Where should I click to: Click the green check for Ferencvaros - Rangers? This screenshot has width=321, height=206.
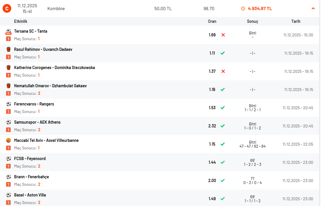coord(223,107)
